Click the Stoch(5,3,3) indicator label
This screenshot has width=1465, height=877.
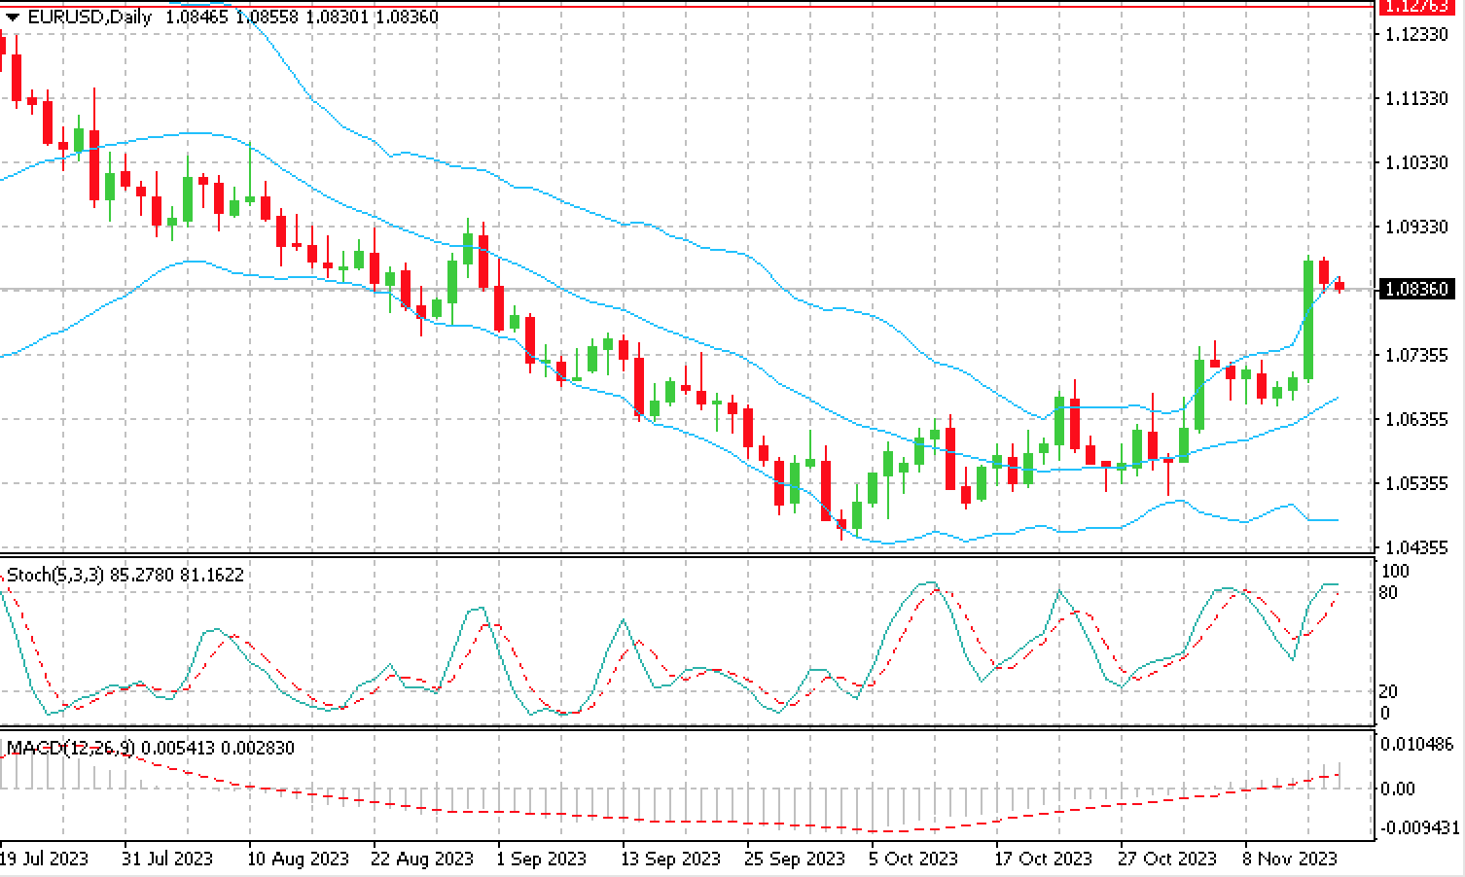(x=56, y=575)
